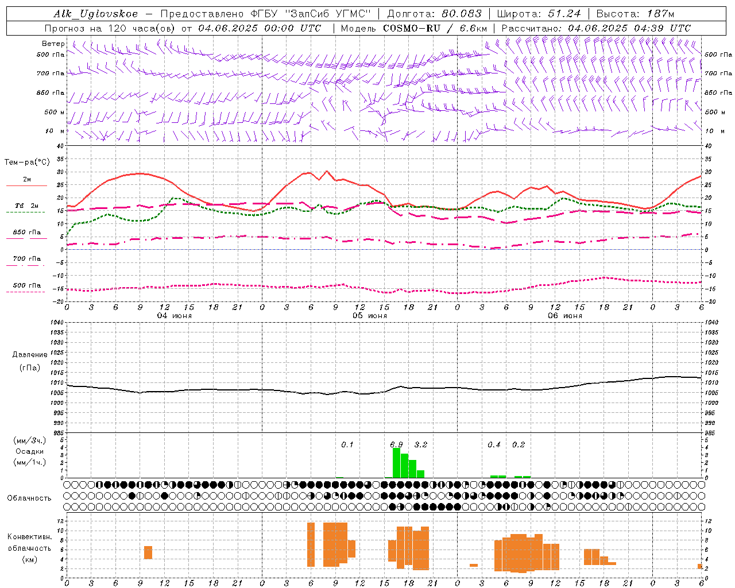Select the longitude value 'Долгота: 80.083'
Image resolution: width=735 pixels, height=588 pixels.
coord(435,14)
